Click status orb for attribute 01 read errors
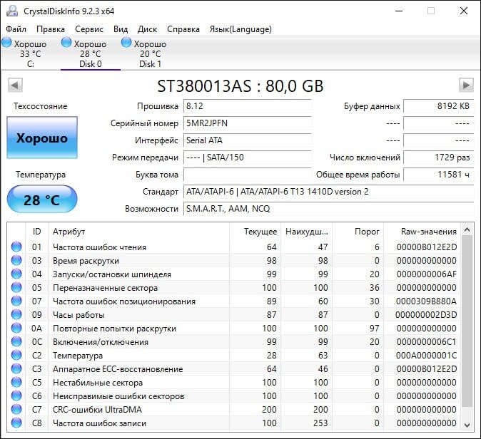 point(16,247)
